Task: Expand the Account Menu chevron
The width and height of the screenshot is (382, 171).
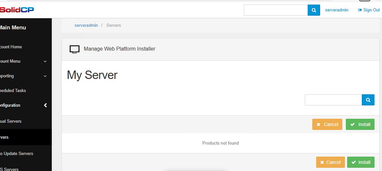Action: [45, 61]
